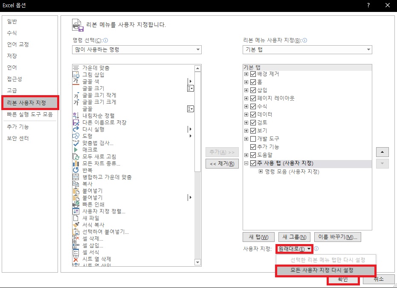Uncheck the 추가 기능 tab checkbox

(253, 147)
